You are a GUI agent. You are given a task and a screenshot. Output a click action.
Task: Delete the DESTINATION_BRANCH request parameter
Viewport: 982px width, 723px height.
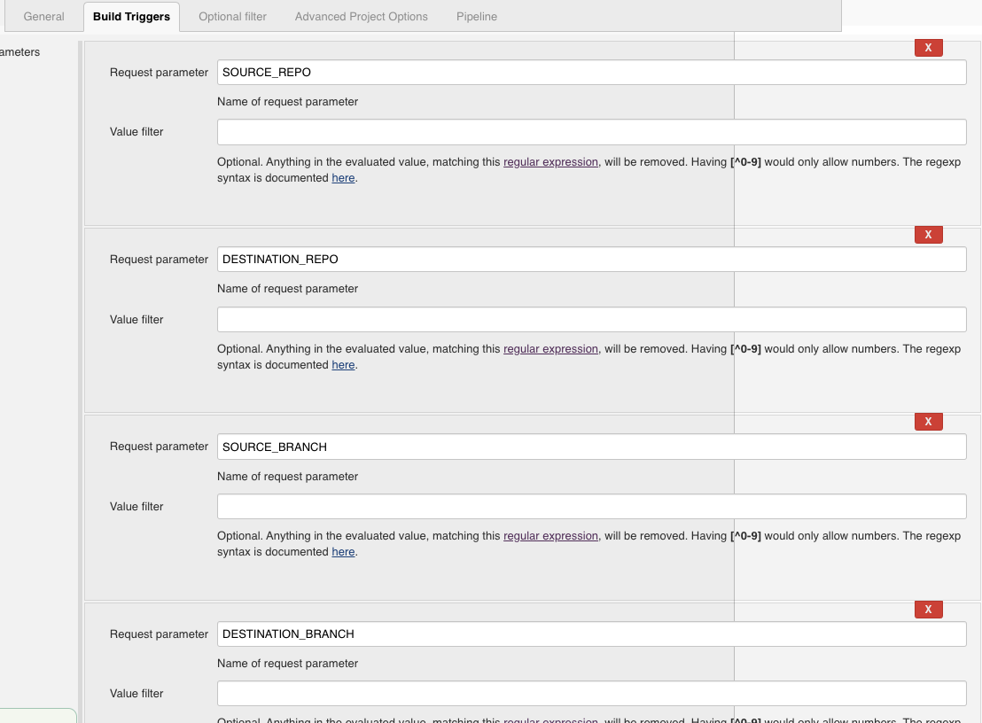click(x=928, y=609)
